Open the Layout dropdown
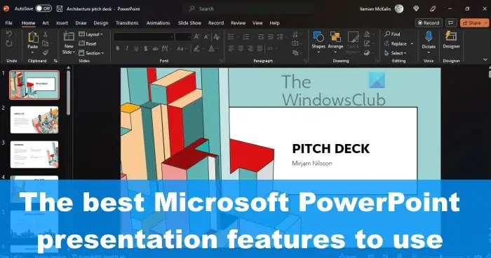The height and width of the screenshot is (258, 491). (90, 34)
